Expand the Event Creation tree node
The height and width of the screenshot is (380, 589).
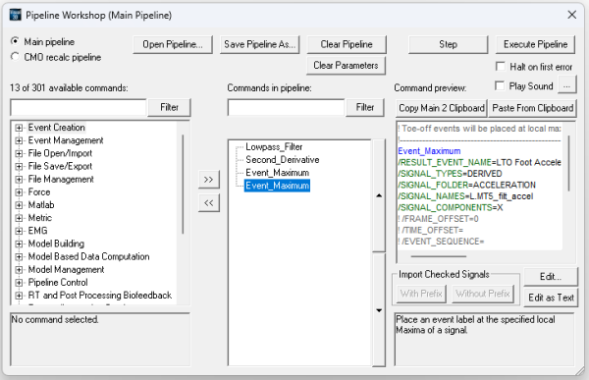[19, 128]
